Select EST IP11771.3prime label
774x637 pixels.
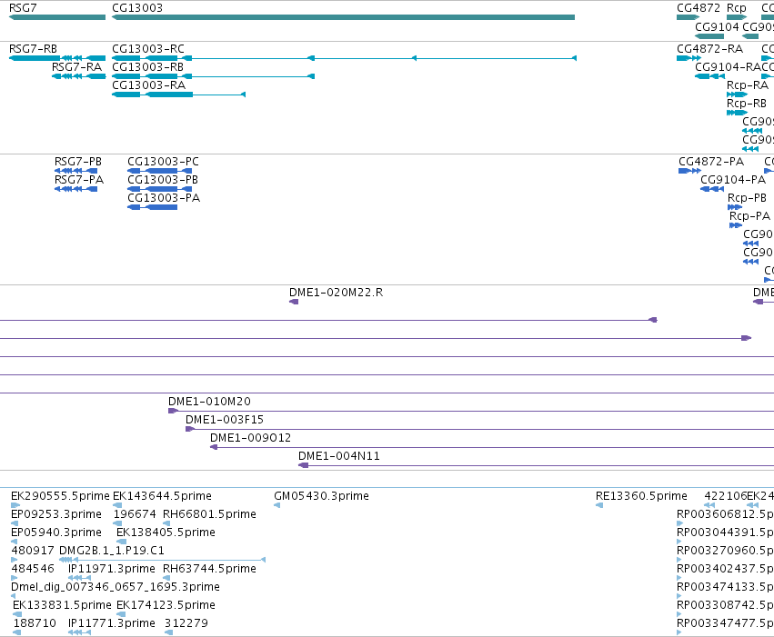[x=112, y=623]
